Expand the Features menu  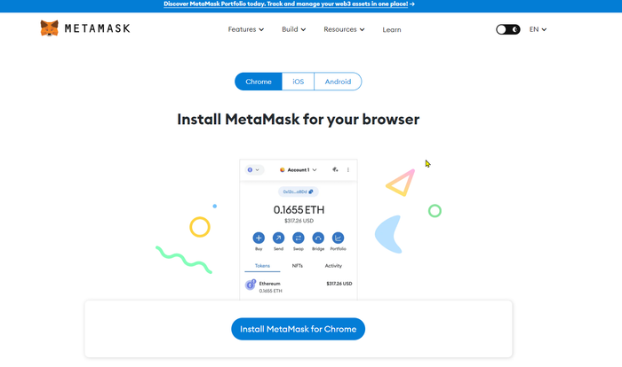coord(246,29)
